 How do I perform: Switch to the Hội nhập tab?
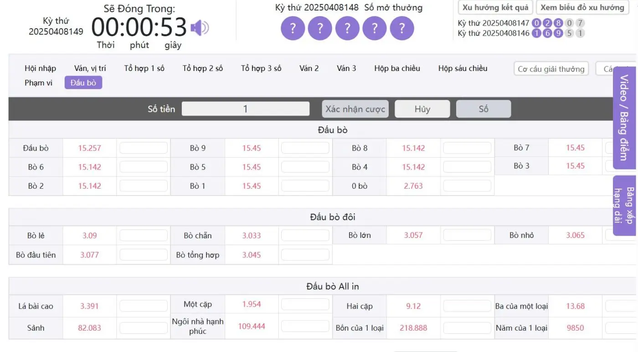click(41, 69)
